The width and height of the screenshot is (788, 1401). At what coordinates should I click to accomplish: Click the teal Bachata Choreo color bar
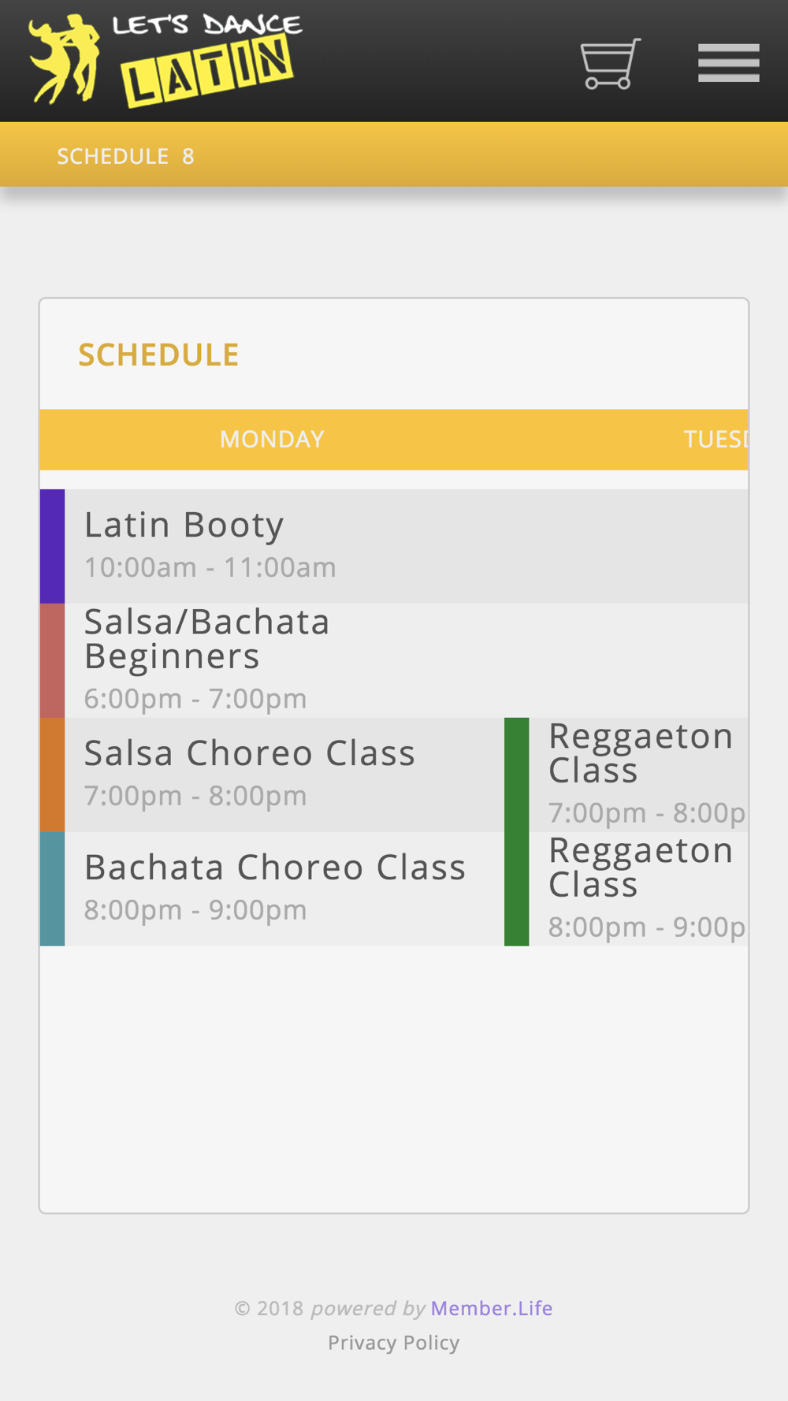click(52, 889)
